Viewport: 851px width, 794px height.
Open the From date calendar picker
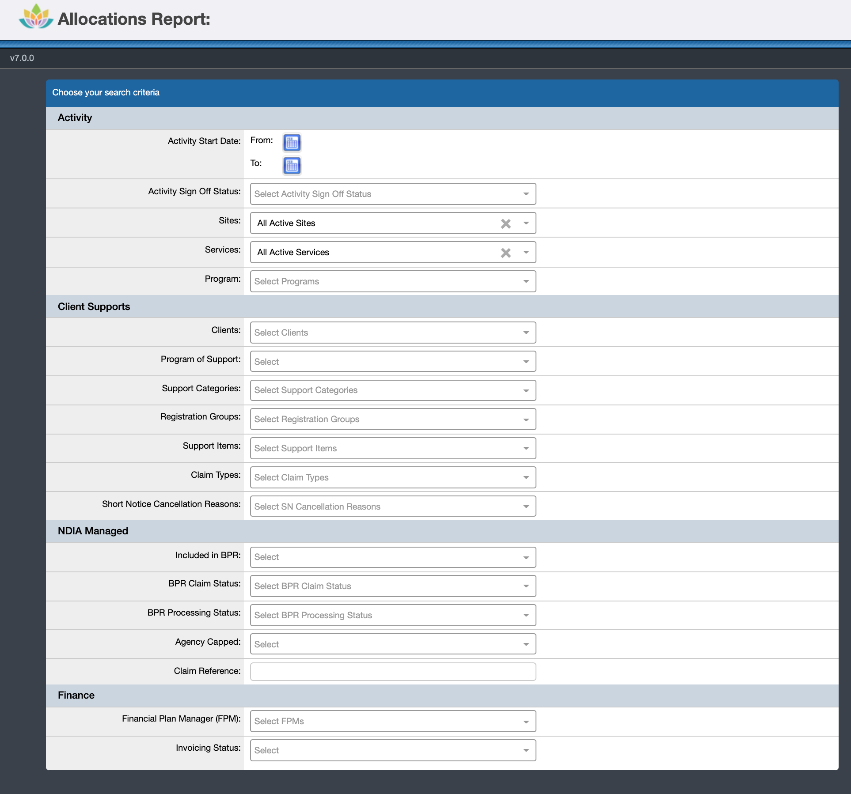292,142
